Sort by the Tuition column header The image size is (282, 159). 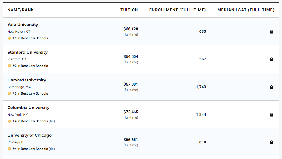tap(129, 10)
